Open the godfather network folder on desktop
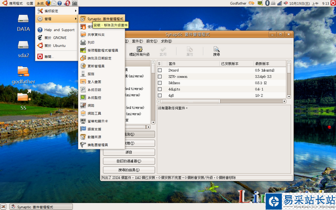The width and height of the screenshot is (336, 210). click(23, 75)
